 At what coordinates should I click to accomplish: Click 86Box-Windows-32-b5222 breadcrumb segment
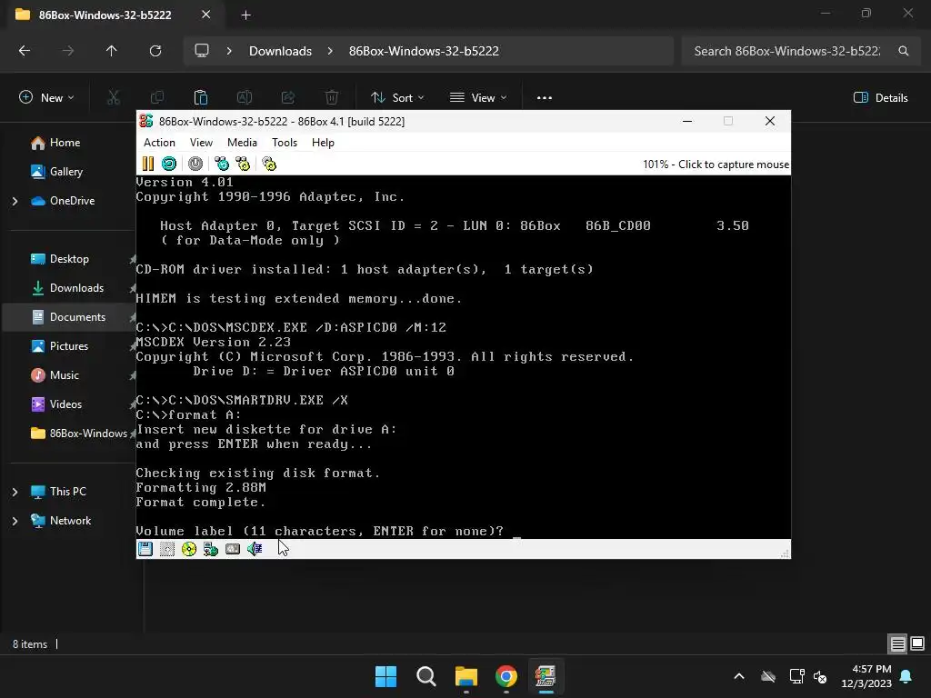(x=424, y=51)
